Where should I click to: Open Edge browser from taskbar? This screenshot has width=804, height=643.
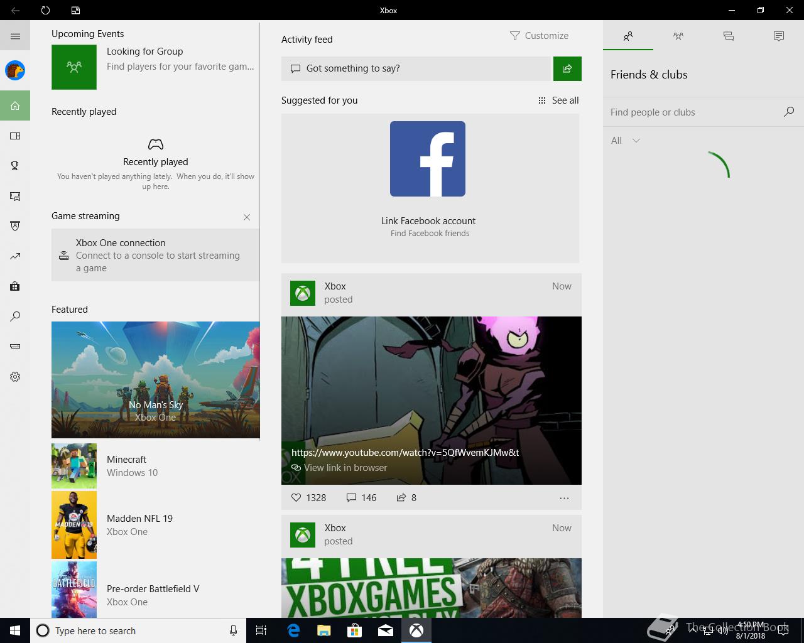tap(293, 630)
